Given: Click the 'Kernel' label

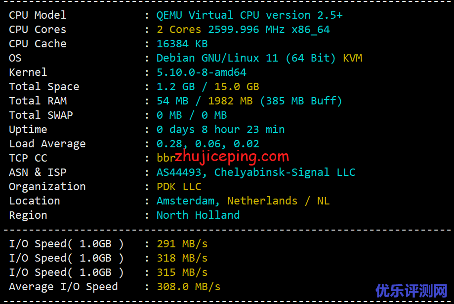Looking at the screenshot, I should click(x=28, y=72).
